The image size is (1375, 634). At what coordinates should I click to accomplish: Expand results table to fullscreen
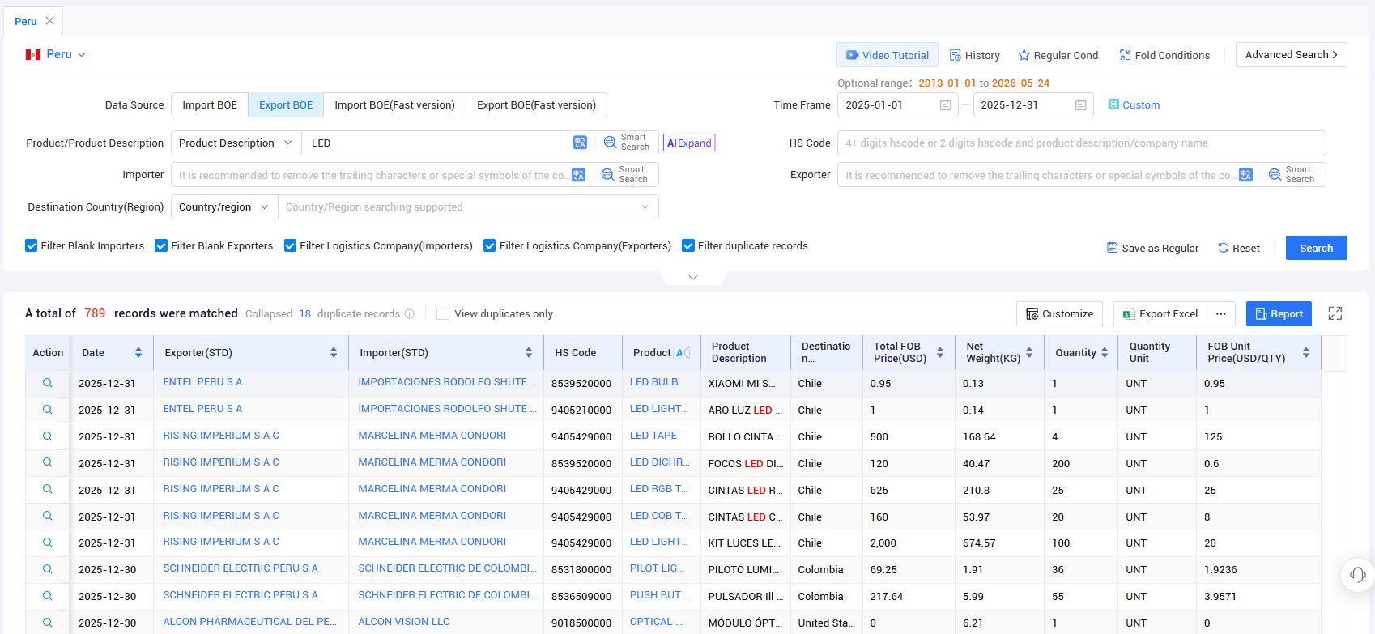click(1335, 313)
